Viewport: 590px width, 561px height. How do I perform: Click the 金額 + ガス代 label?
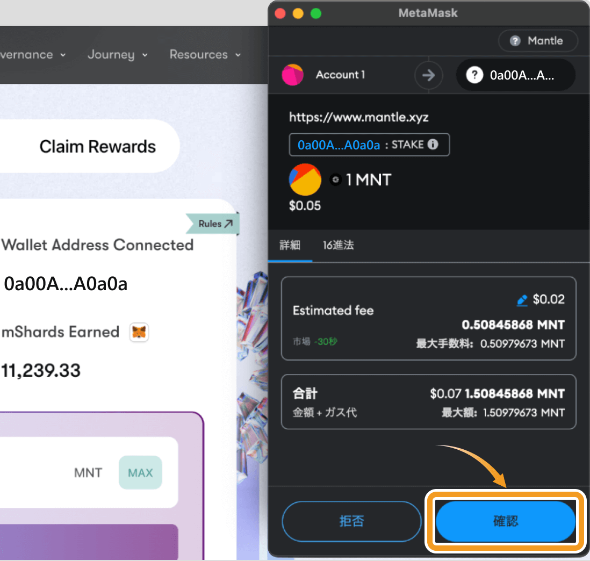pos(325,413)
